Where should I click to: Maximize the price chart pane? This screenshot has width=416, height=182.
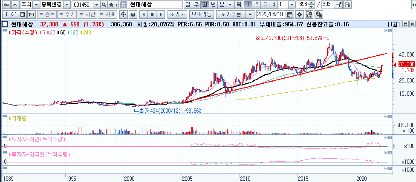click(x=385, y=31)
